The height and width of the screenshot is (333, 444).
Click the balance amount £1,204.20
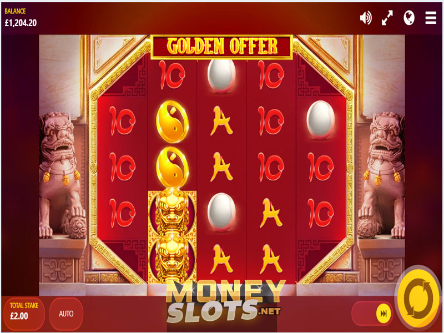[21, 23]
